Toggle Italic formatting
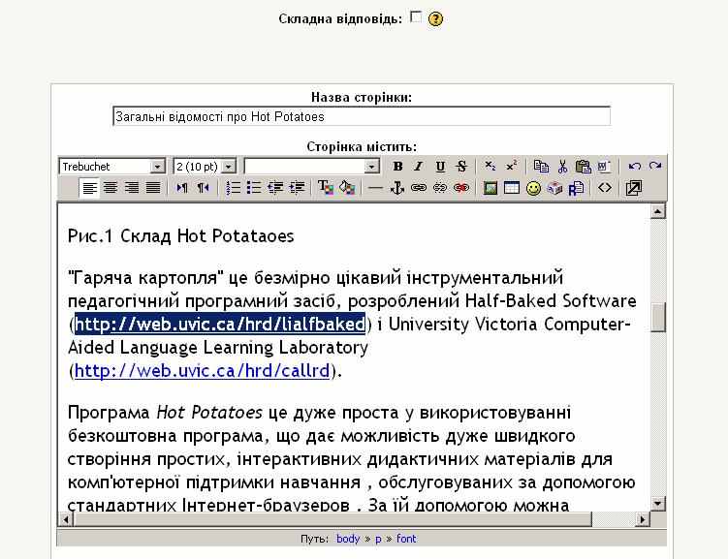This screenshot has height=559, width=728. (419, 166)
